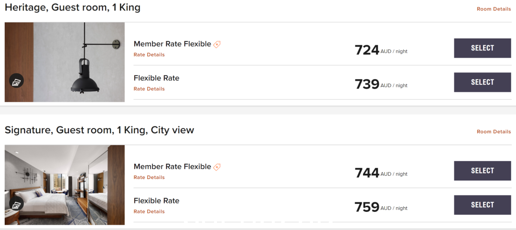516x230 pixels.
Task: Click member tag icon beside Heritage Member Rate Flexible
Action: pos(216,44)
